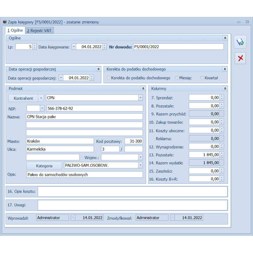
Task: Enable Korekta do podatku dochodowego checkbox
Action: coord(109,78)
